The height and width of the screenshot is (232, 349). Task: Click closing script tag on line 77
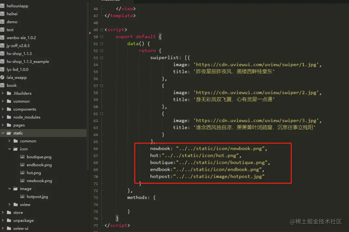click(117, 225)
